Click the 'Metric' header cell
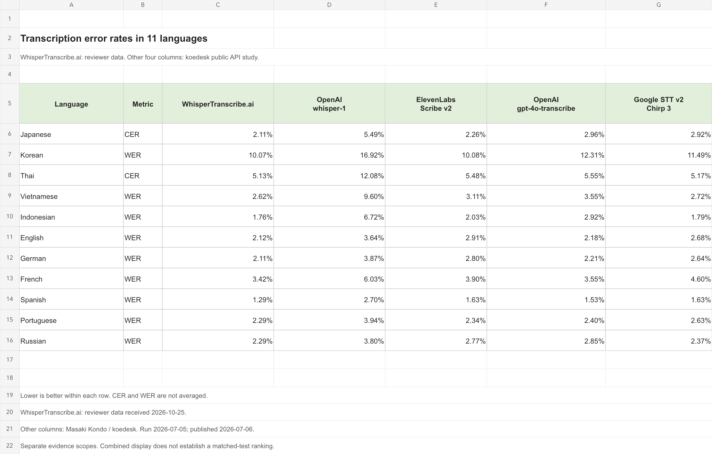Image resolution: width=712 pixels, height=454 pixels. [143, 104]
